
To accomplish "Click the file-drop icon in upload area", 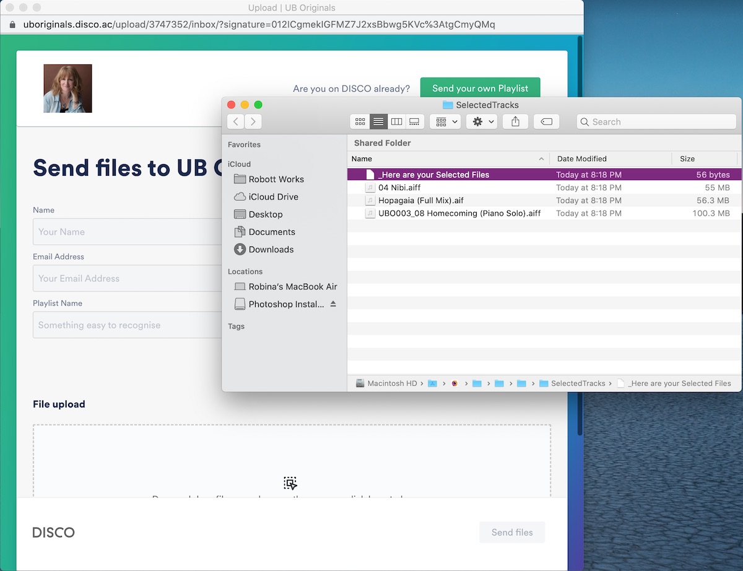I will pos(290,483).
